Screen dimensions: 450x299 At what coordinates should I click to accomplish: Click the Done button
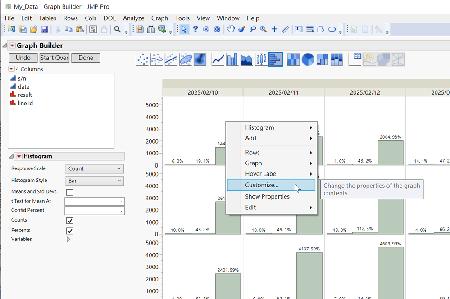click(x=86, y=58)
